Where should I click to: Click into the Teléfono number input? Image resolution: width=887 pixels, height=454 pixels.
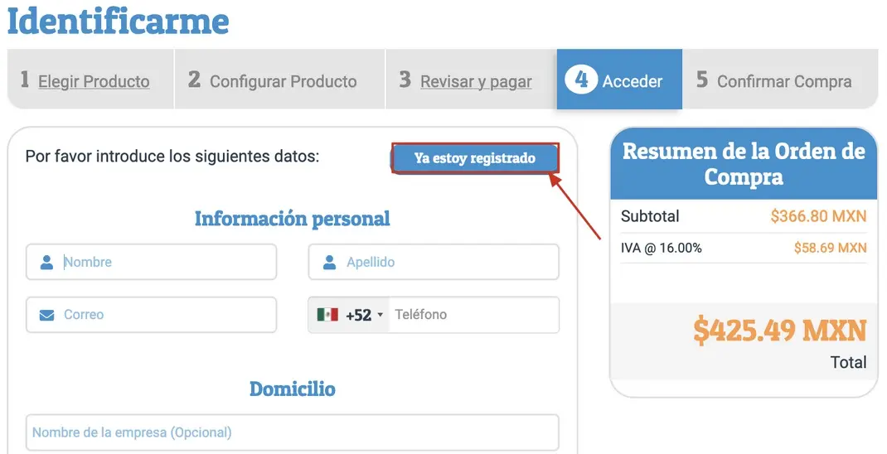point(473,315)
